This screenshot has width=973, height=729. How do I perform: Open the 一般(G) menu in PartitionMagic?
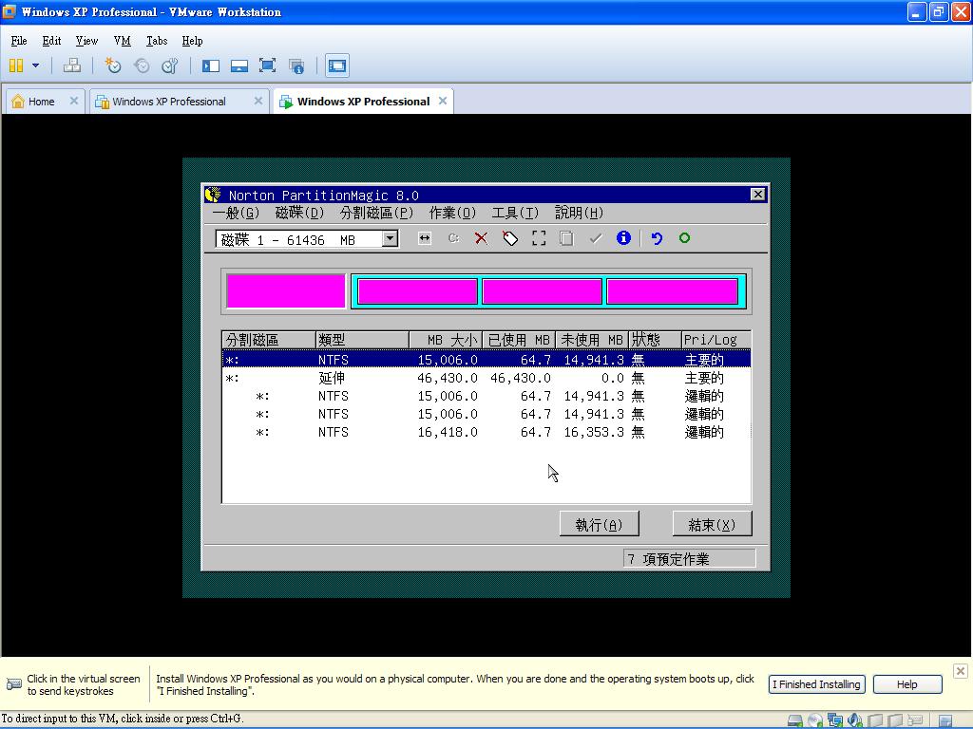tap(236, 214)
